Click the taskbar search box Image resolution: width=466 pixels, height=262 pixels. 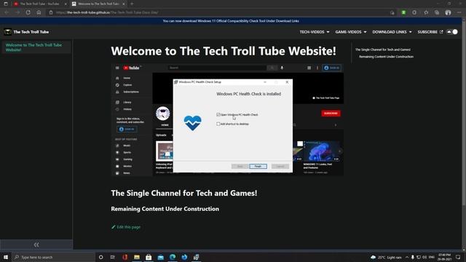(53, 257)
